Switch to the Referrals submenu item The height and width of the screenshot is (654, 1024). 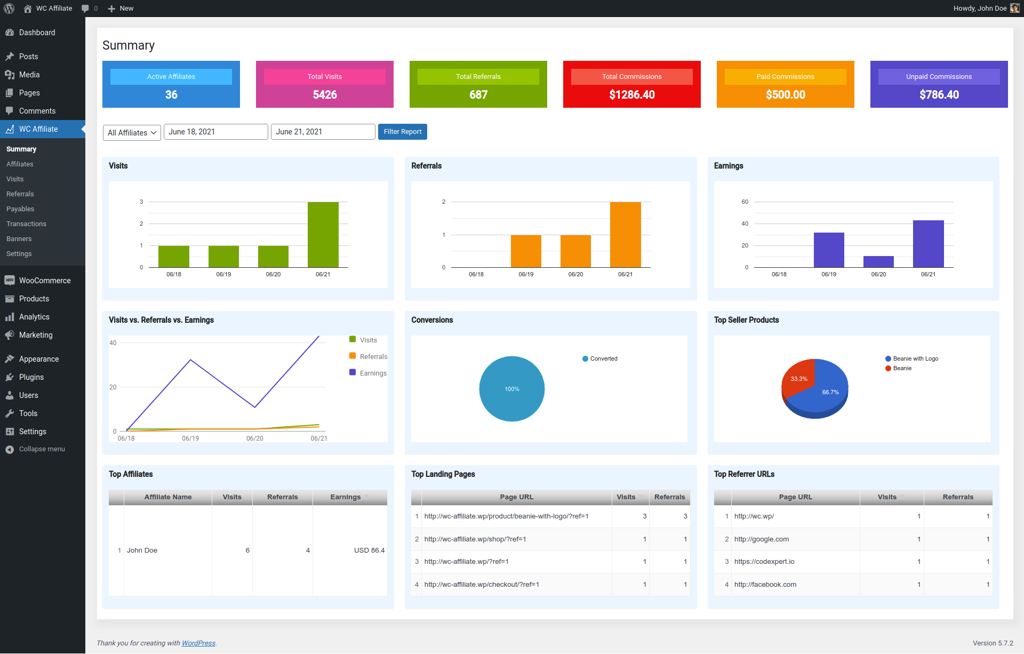(20, 194)
